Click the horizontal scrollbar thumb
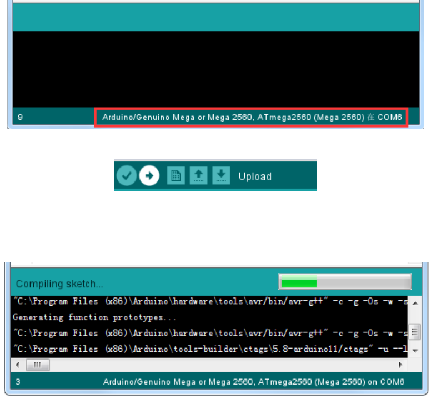 pyautogui.click(x=38, y=365)
